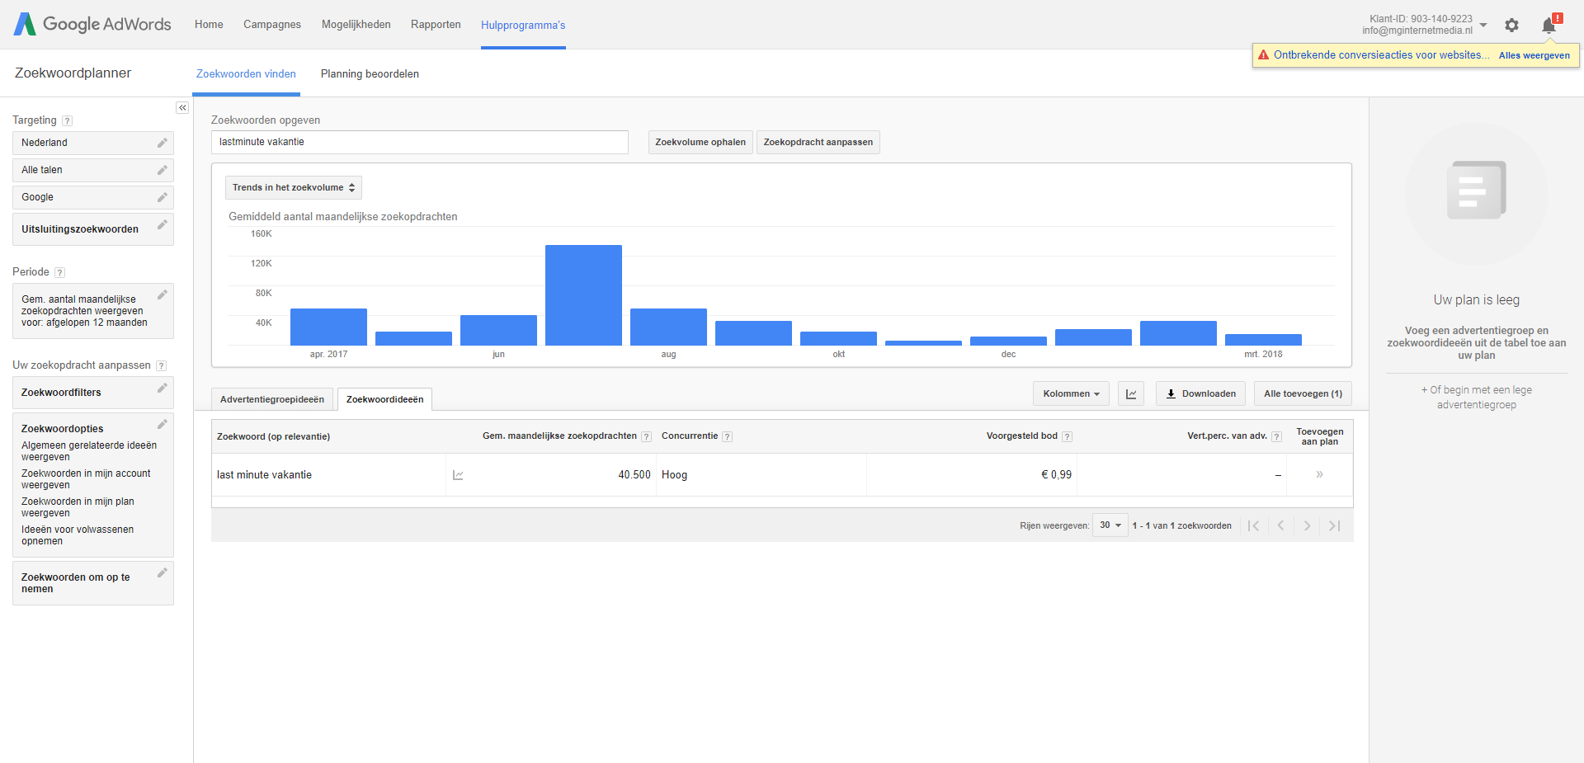Open help for Concurrentie column
Screen dimensions: 1584x763
point(728,437)
